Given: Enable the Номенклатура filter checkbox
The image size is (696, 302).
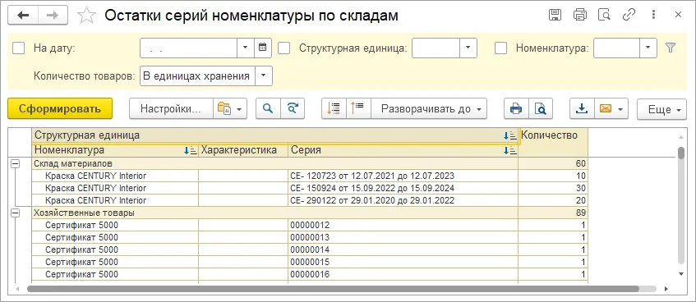Looking at the screenshot, I should [x=500, y=48].
